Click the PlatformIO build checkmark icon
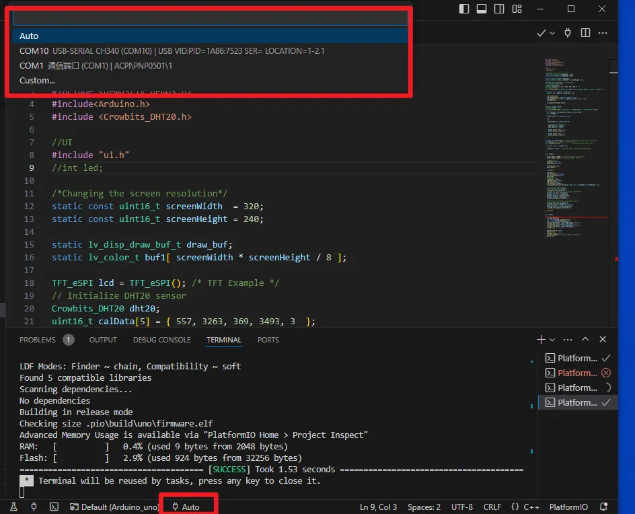The width and height of the screenshot is (635, 514). (x=541, y=33)
